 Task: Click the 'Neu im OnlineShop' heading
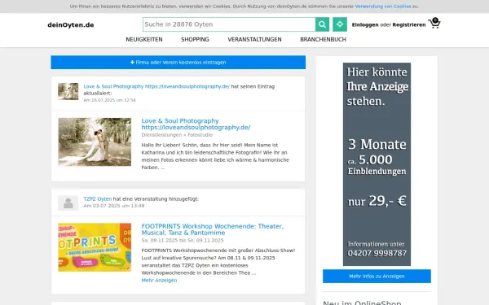pos(362,303)
